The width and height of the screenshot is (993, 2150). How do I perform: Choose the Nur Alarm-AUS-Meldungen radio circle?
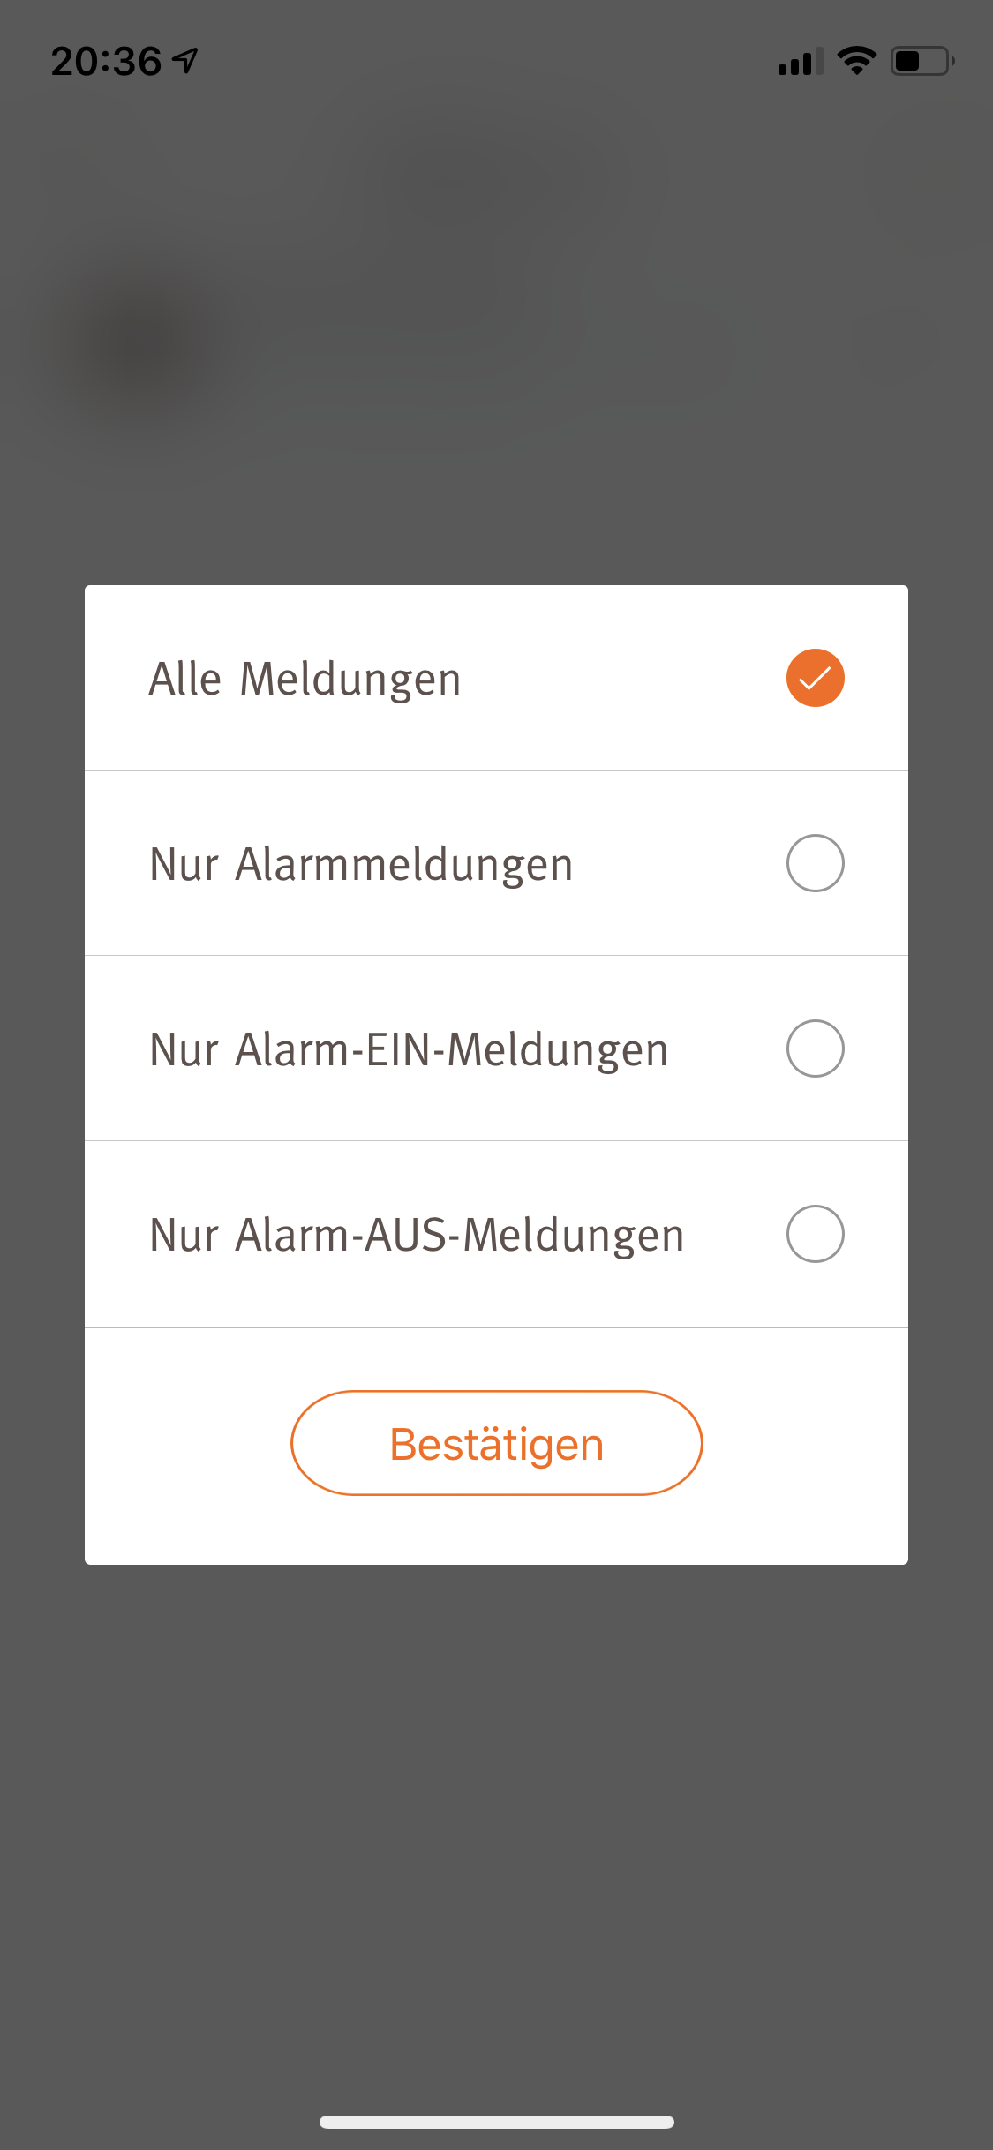point(815,1234)
